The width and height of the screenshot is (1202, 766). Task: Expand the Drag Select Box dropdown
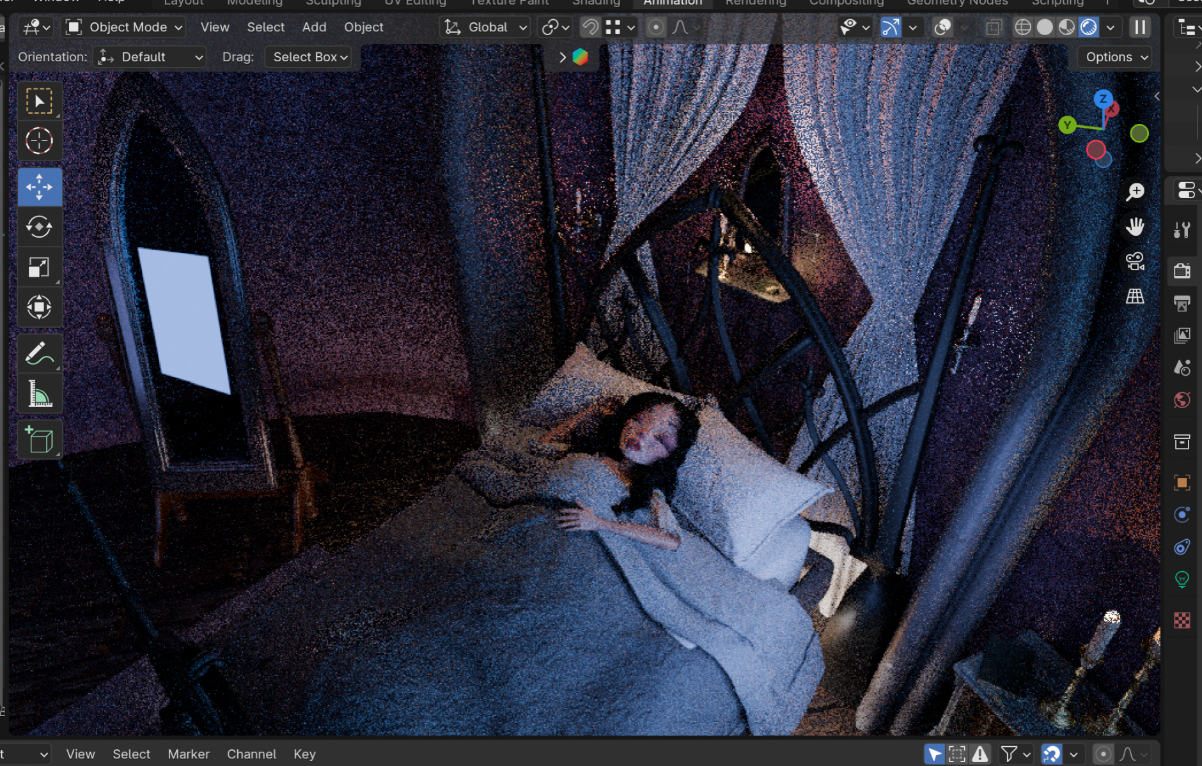310,57
